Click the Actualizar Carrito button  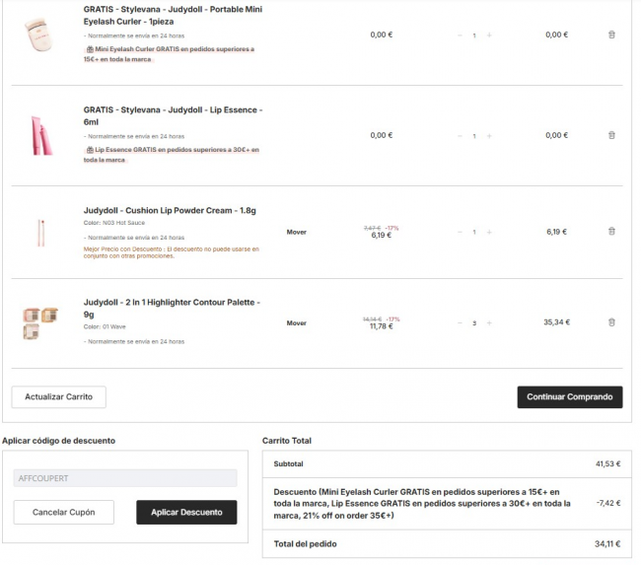tap(58, 396)
